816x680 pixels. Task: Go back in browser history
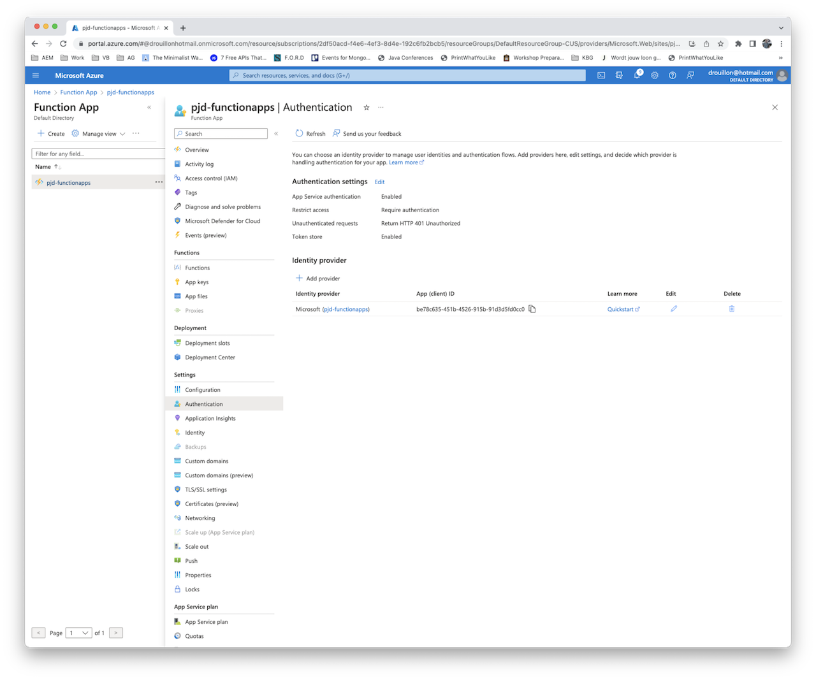click(x=34, y=43)
